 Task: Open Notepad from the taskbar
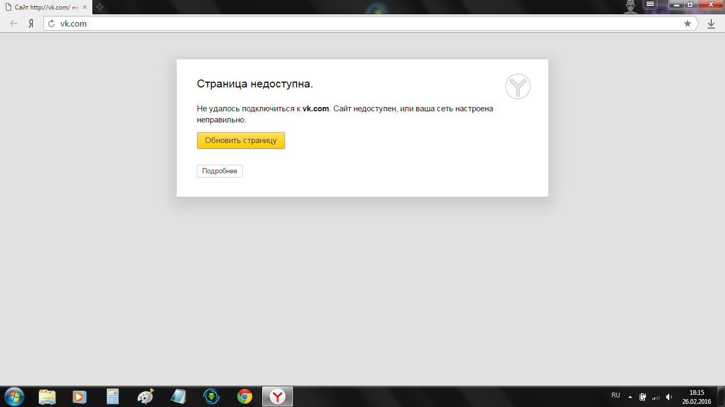coord(178,396)
